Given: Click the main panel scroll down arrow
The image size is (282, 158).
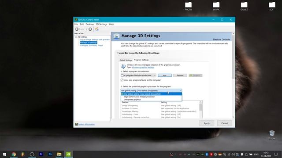Looking at the screenshot, I should coord(233,117).
